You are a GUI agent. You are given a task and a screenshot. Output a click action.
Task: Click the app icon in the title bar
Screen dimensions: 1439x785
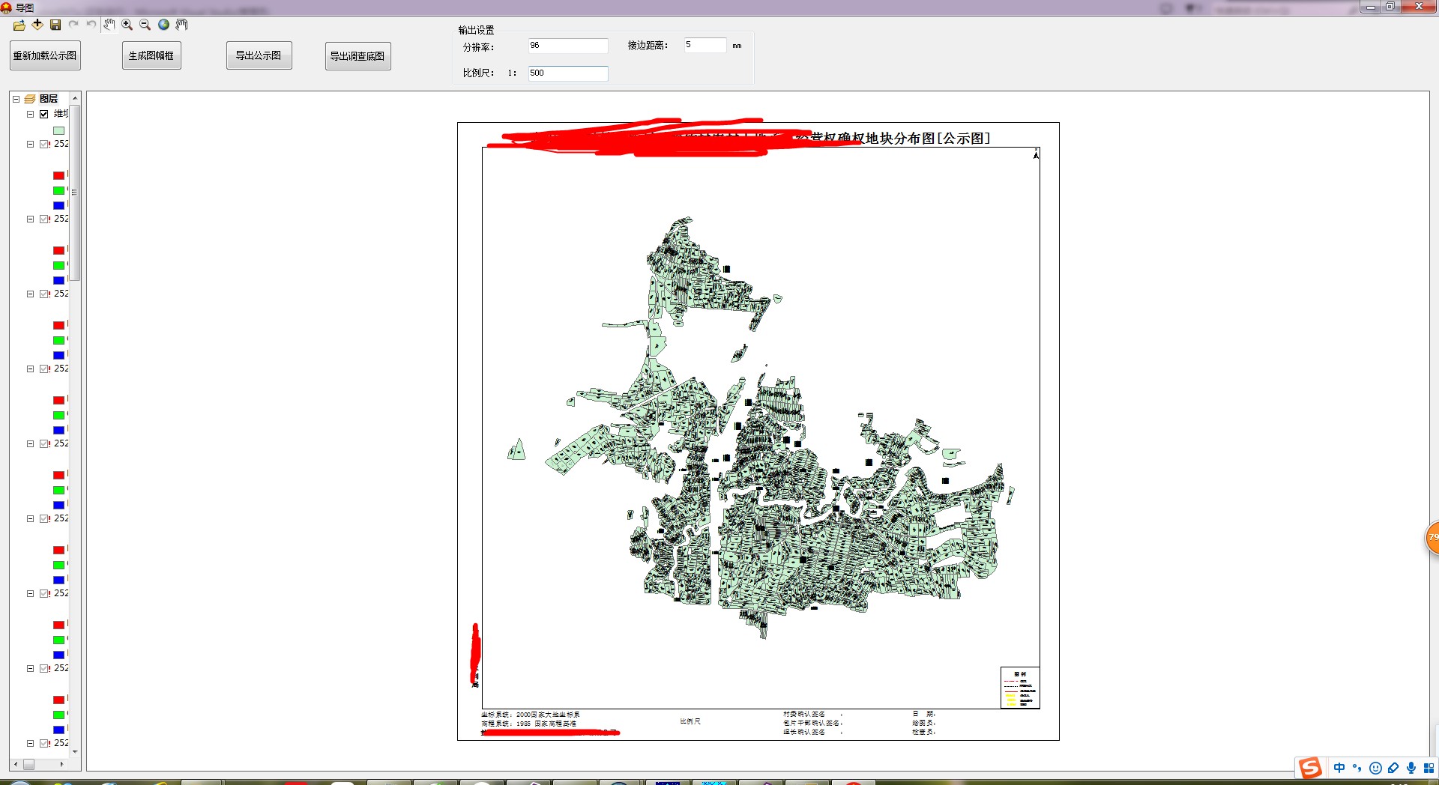click(7, 7)
